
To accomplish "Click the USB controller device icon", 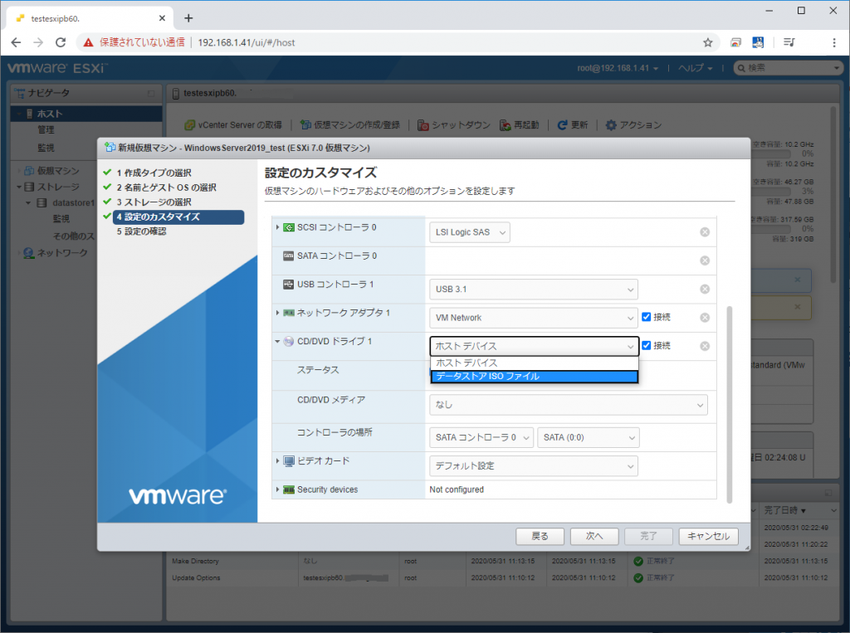I will pyautogui.click(x=288, y=284).
